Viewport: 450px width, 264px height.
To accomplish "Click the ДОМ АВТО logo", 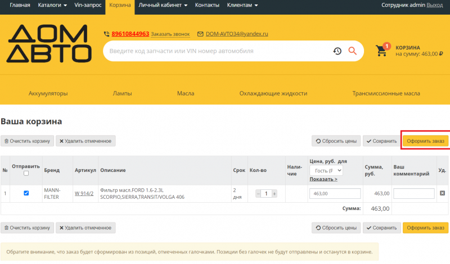I will pyautogui.click(x=49, y=44).
